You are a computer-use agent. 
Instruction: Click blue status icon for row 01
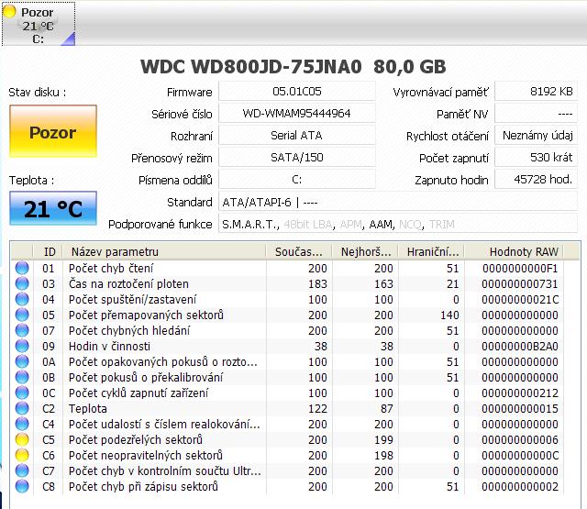point(22,268)
